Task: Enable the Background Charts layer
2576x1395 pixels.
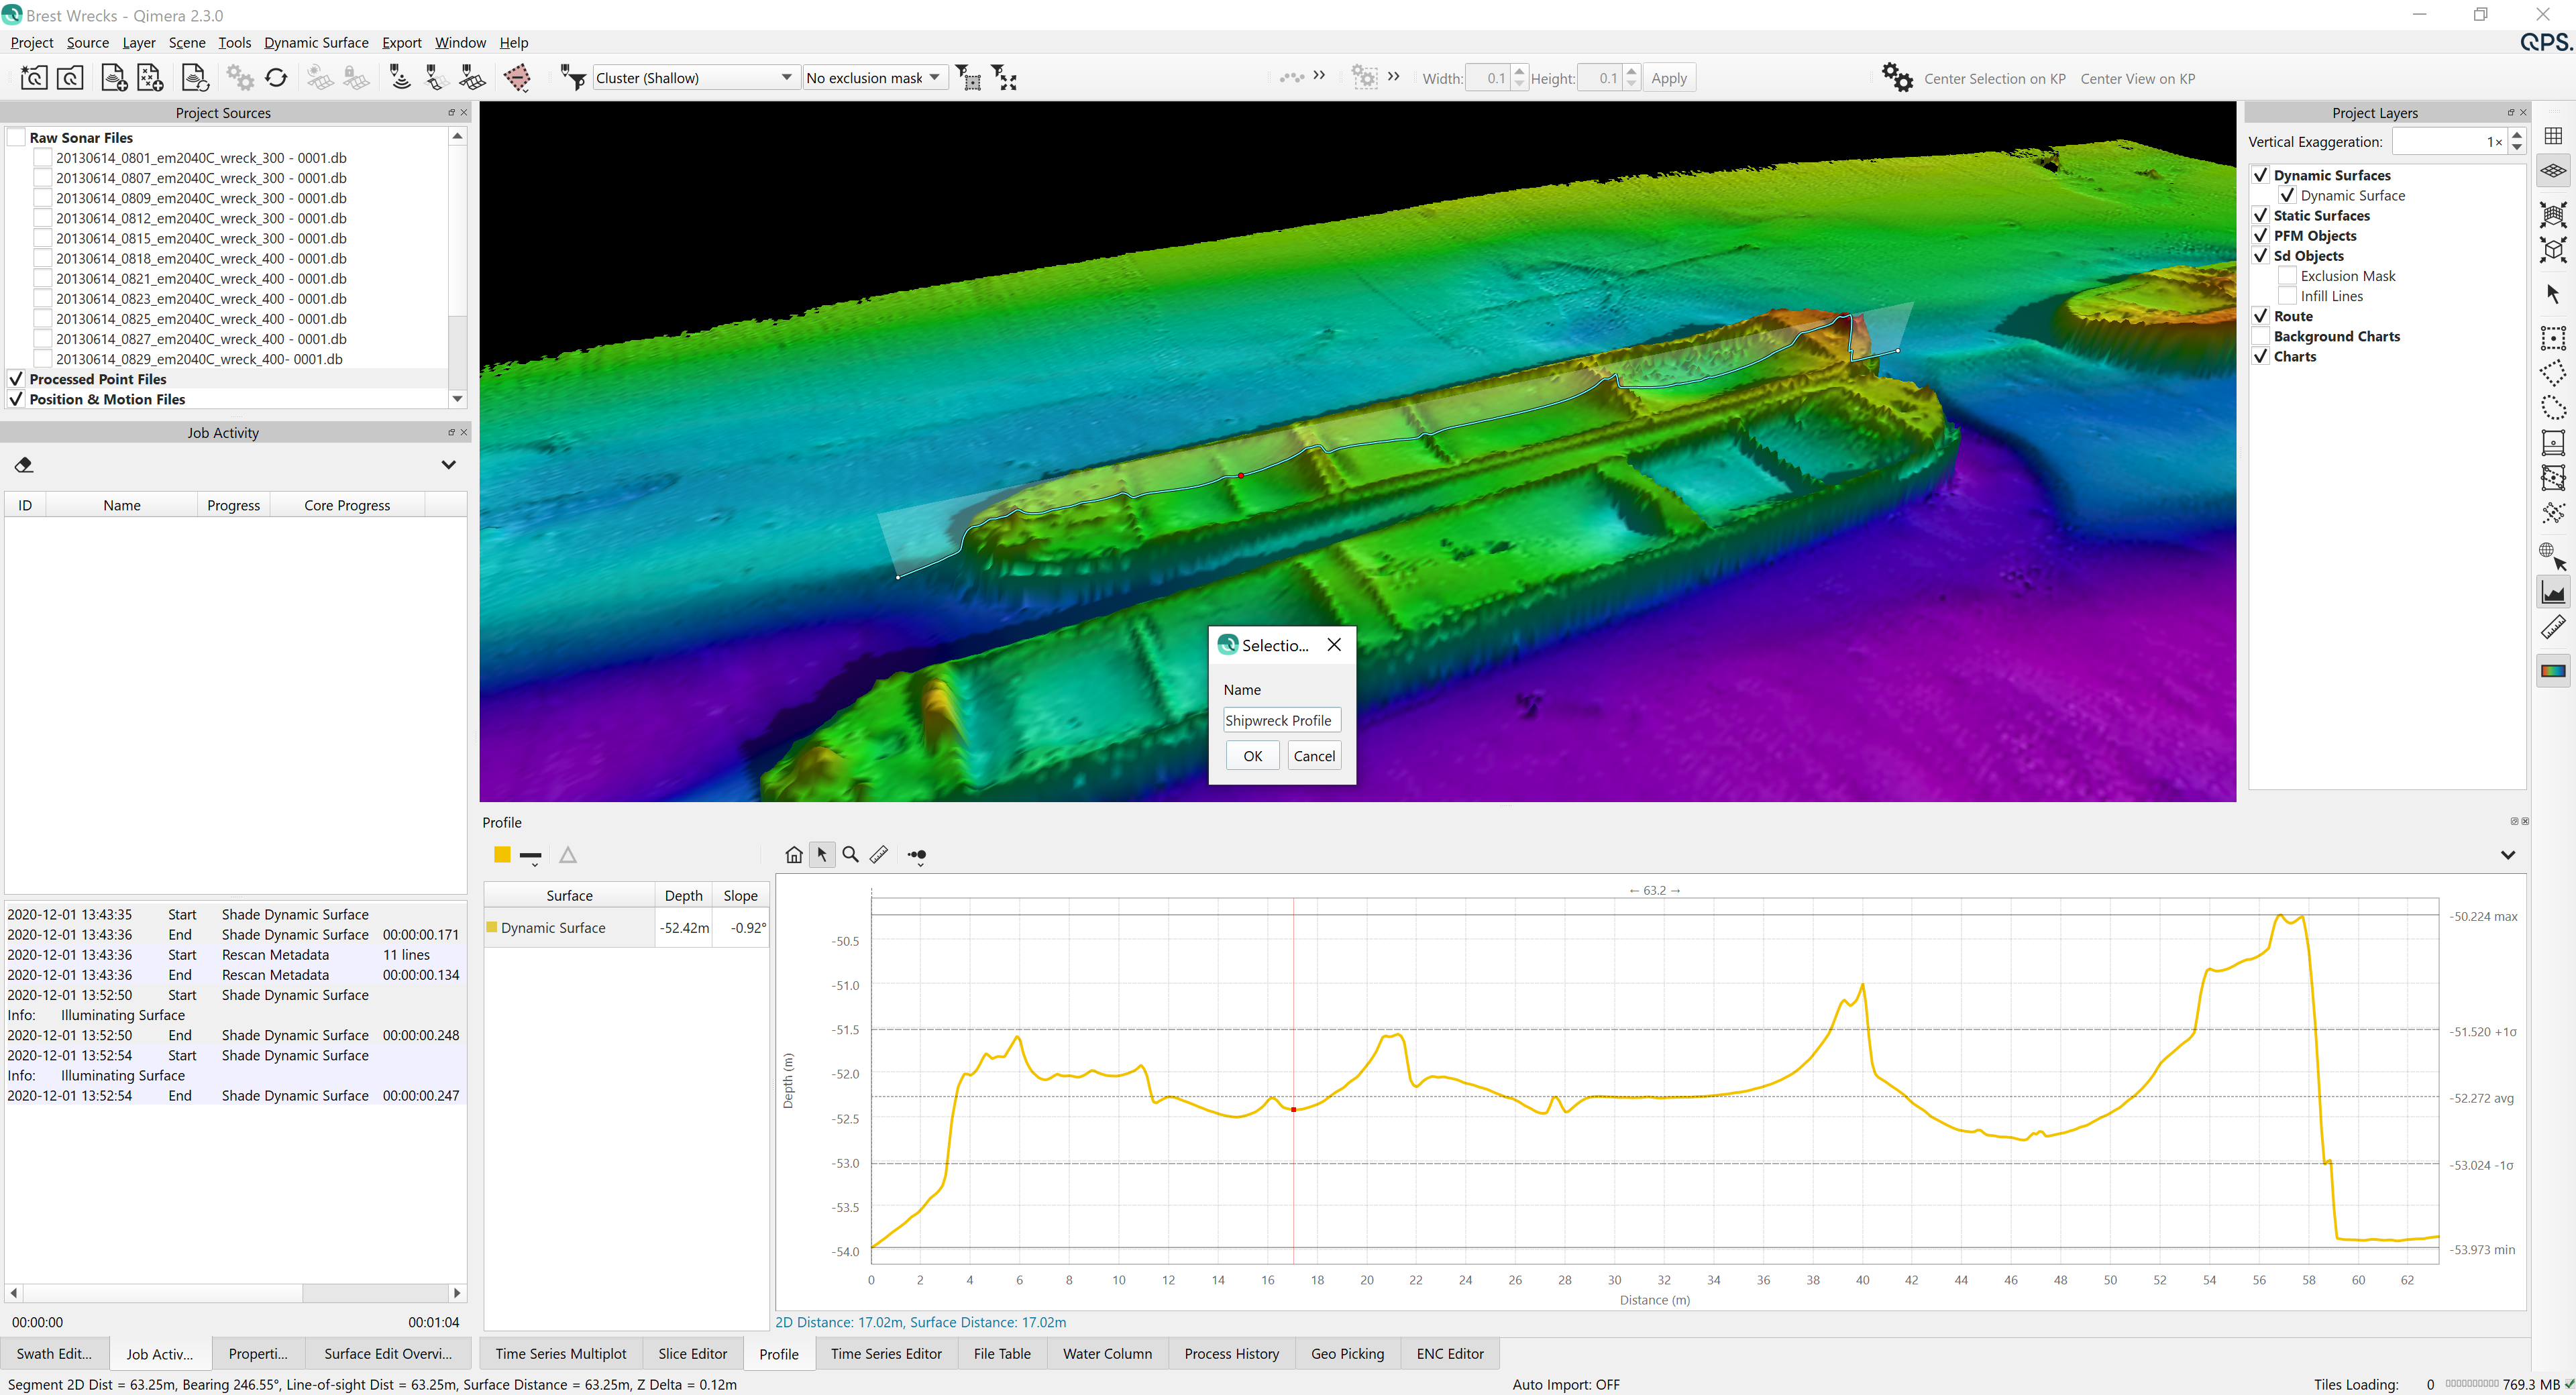Action: (2260, 337)
